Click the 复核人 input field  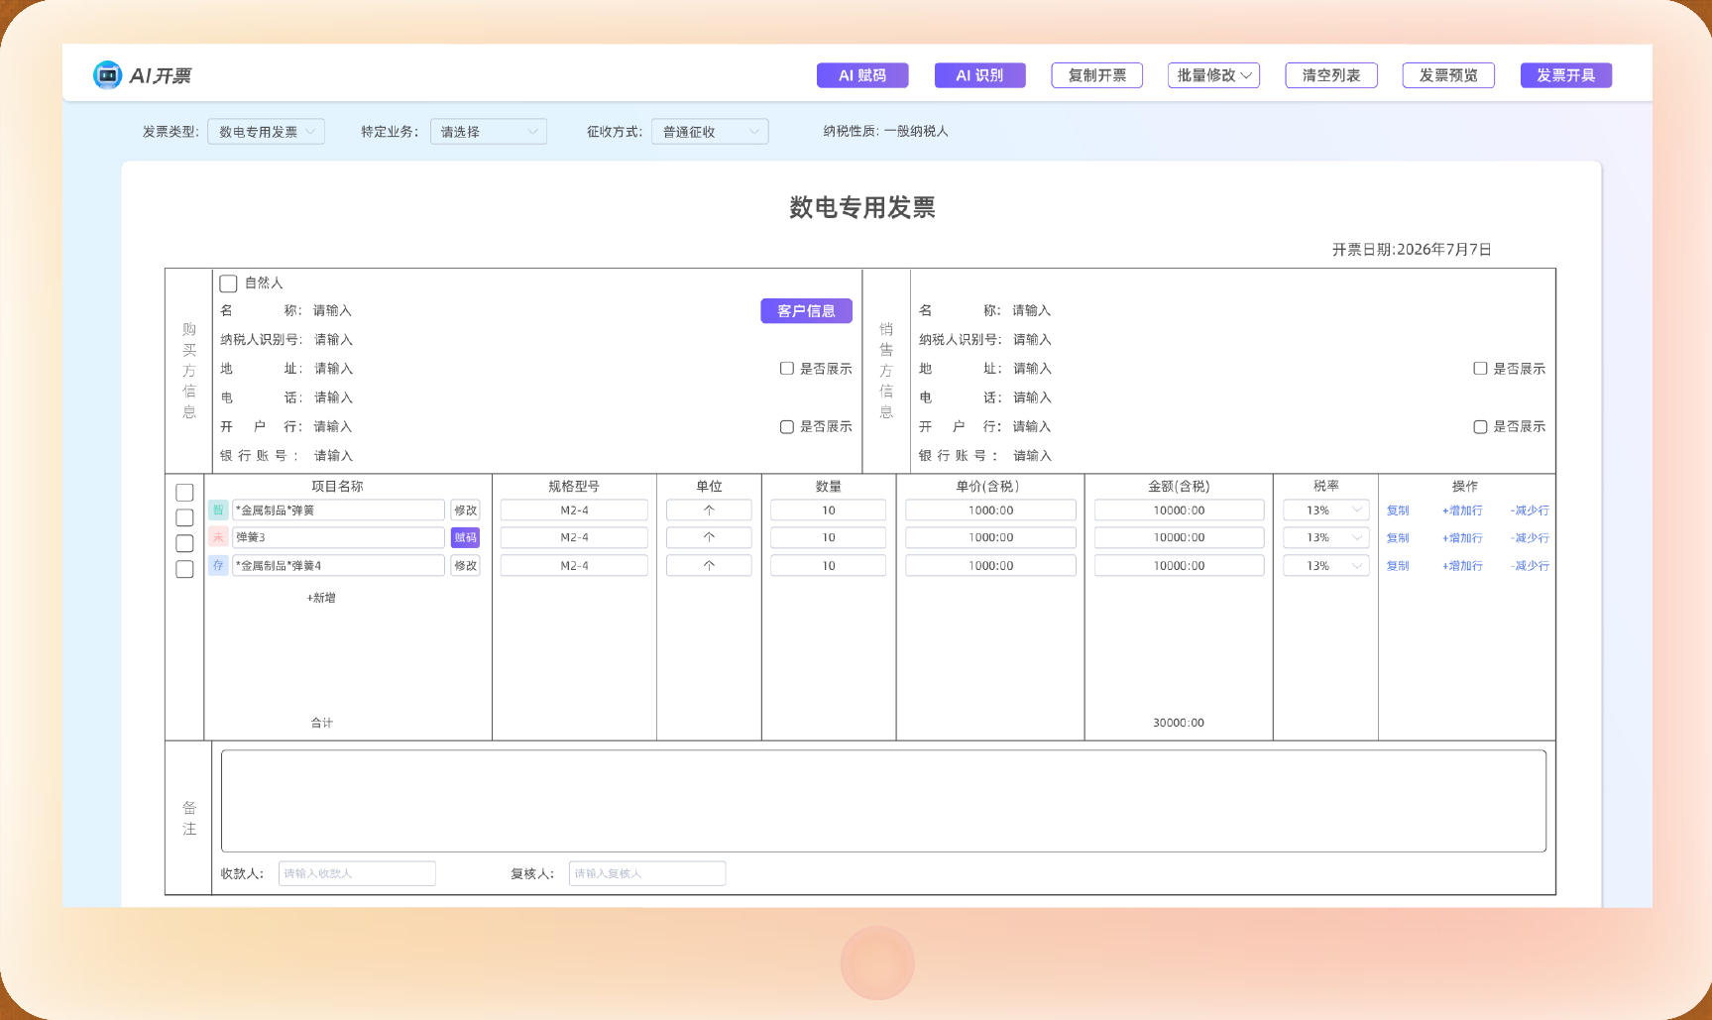(x=647, y=873)
